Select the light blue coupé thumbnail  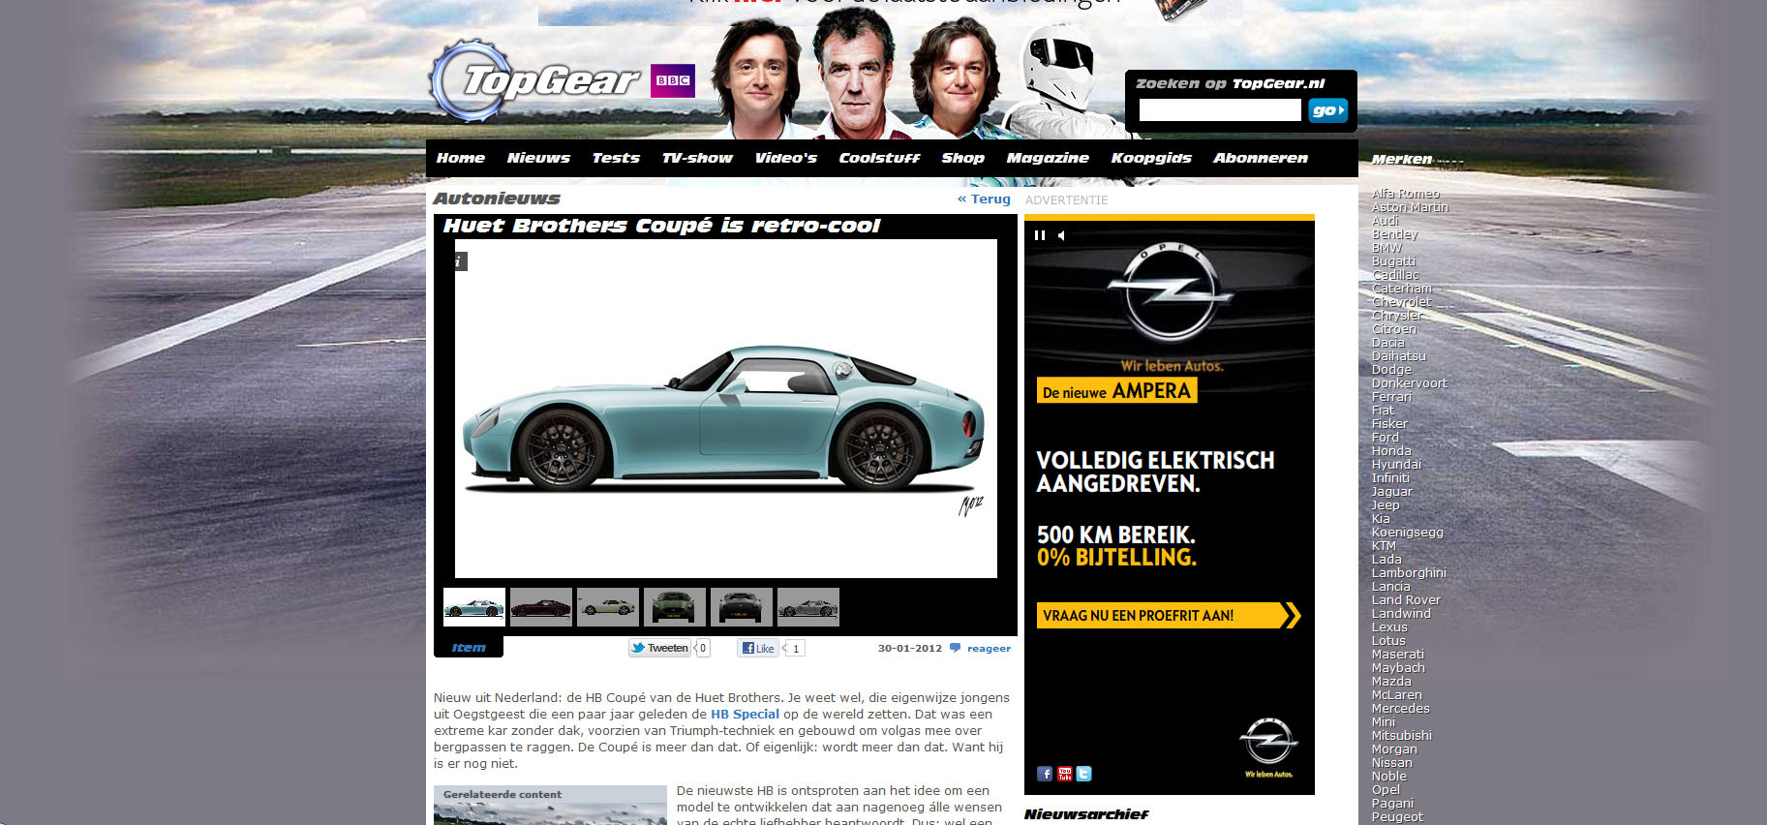click(x=474, y=607)
